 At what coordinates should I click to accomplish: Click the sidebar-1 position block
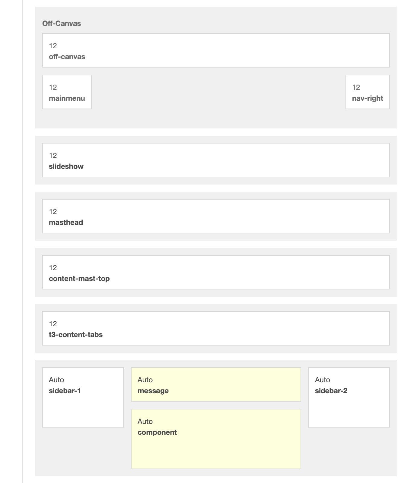pyautogui.click(x=83, y=397)
